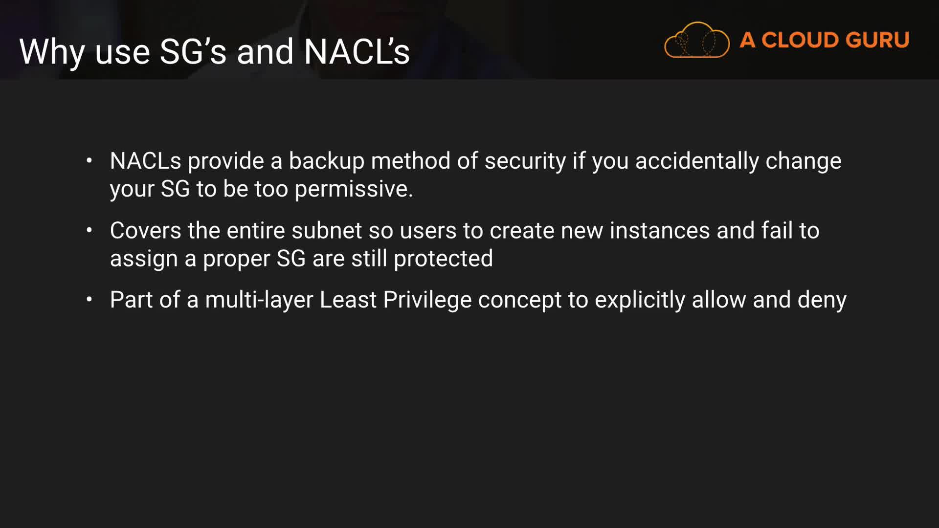This screenshot has height=528, width=939.
Task: Click the bullet dot before "Covers the entire subnet"
Action: [x=89, y=230]
